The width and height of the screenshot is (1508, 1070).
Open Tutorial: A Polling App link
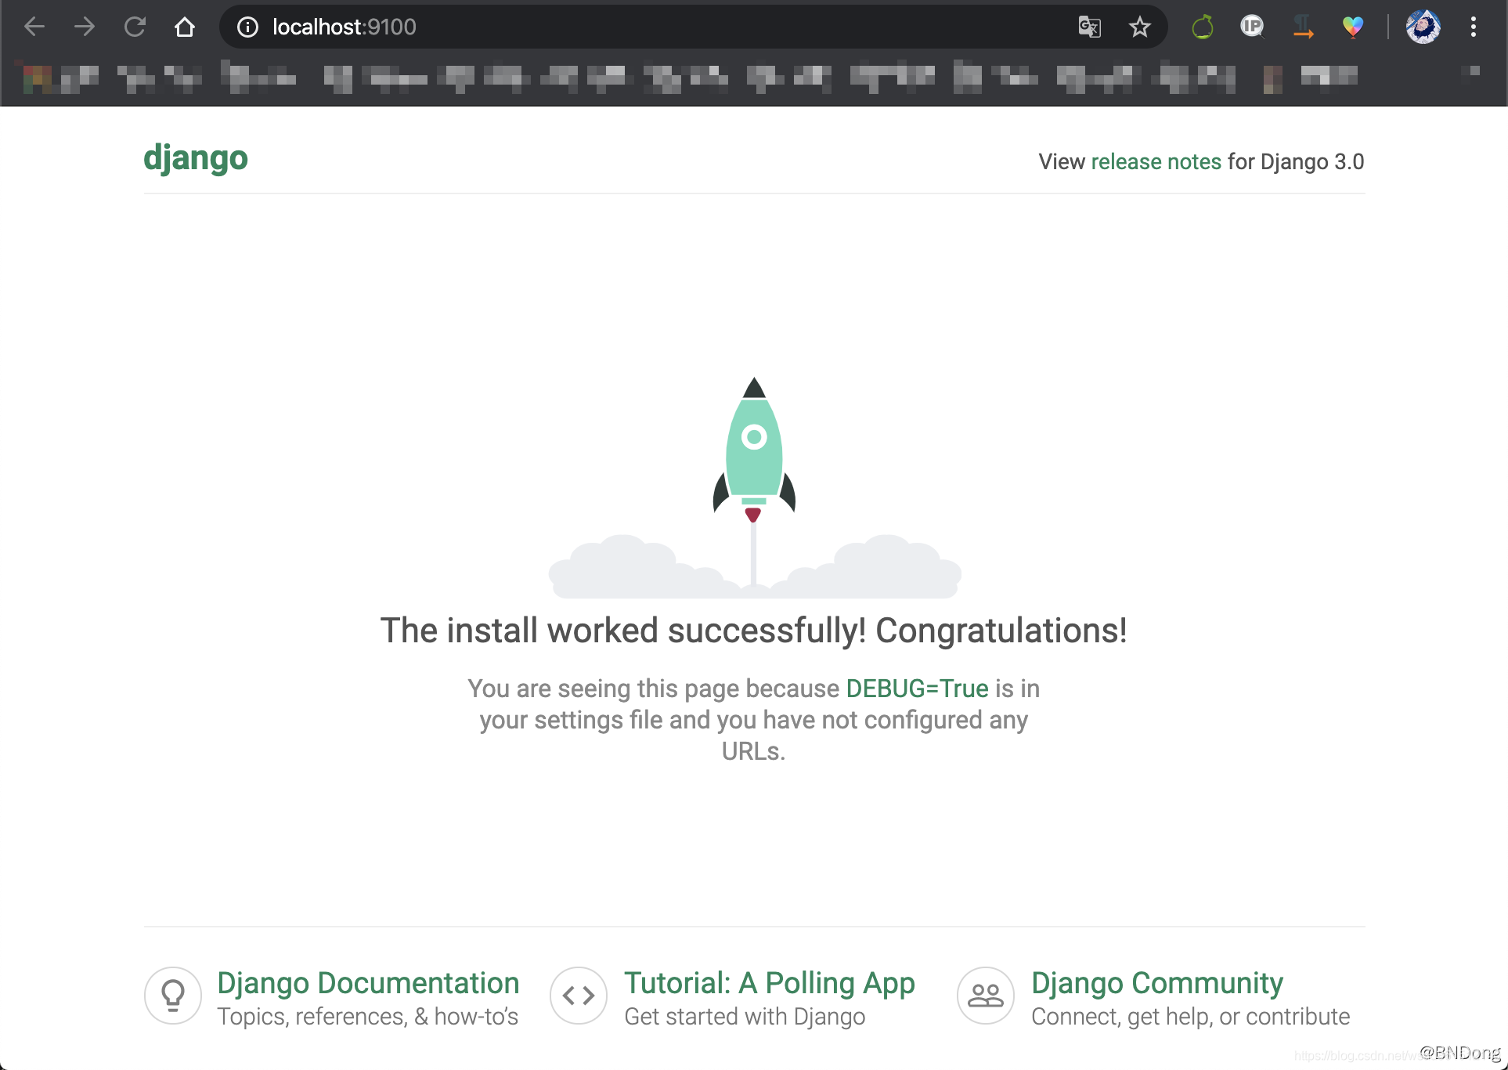click(769, 982)
